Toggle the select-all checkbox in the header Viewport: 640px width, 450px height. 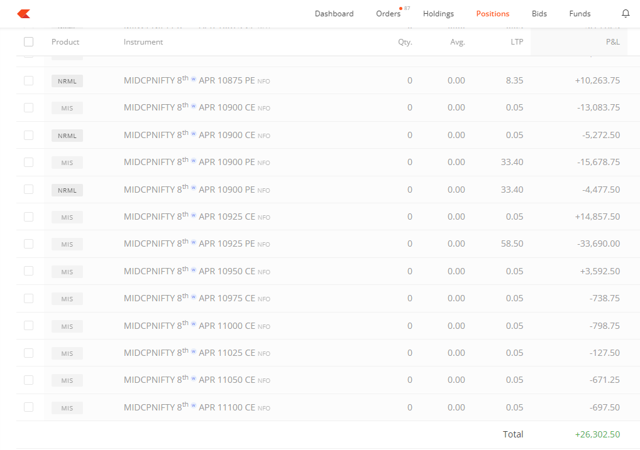[28, 41]
